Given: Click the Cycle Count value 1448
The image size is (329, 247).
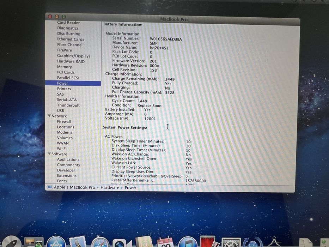Looking at the screenshot, I should click(142, 101).
